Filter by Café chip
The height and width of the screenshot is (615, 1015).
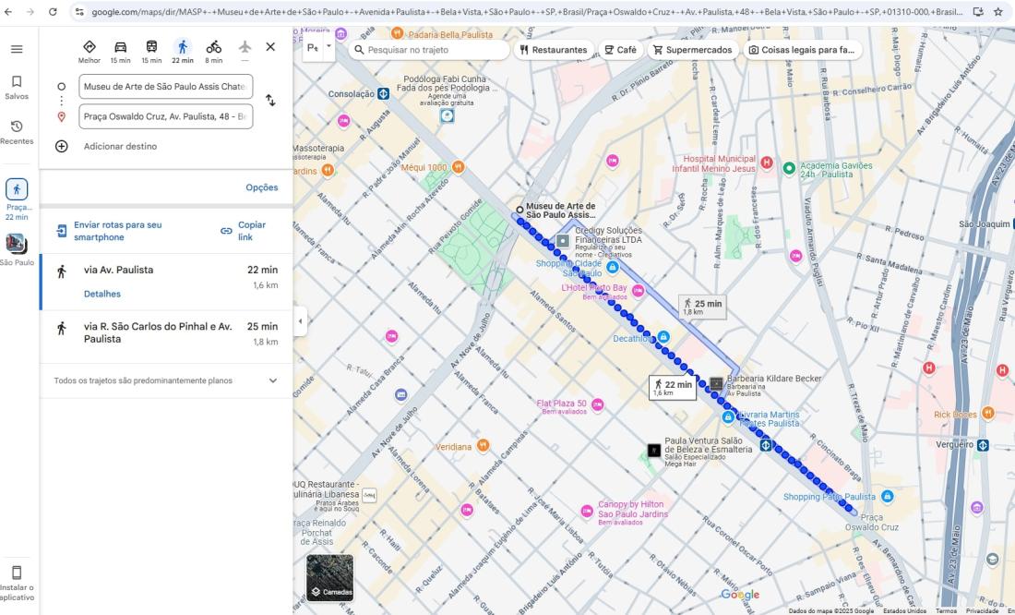click(x=620, y=50)
